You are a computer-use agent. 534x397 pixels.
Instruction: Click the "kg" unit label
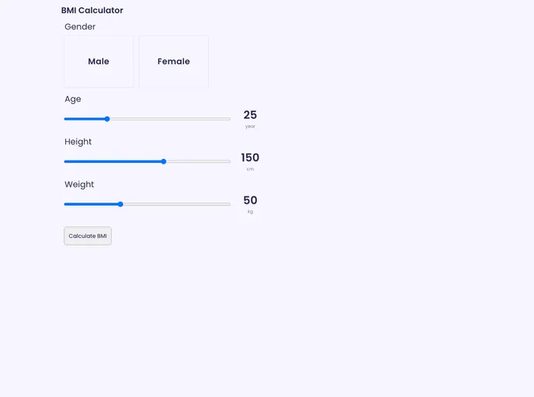250,212
